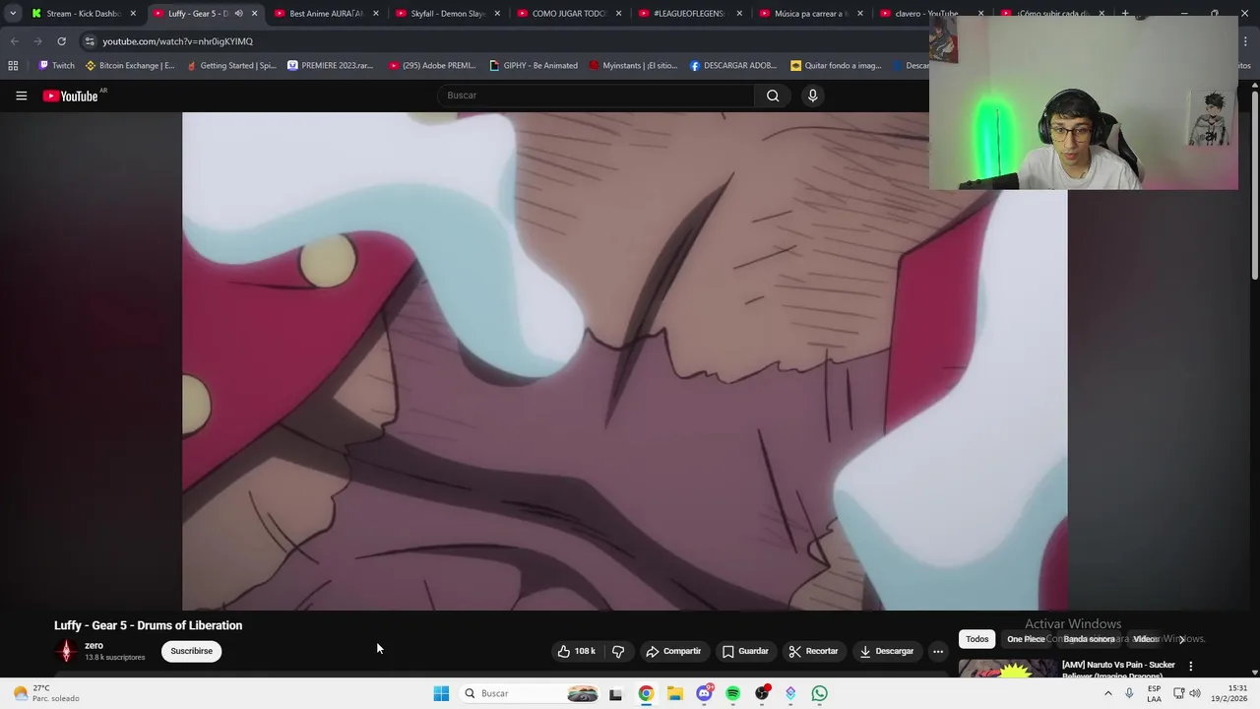Open the Bitcoin Exchange bookmark
This screenshot has height=709, width=1260.
130,66
